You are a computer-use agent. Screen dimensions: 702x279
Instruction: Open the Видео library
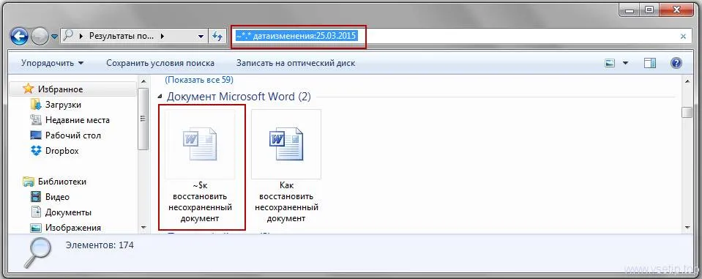[57, 196]
